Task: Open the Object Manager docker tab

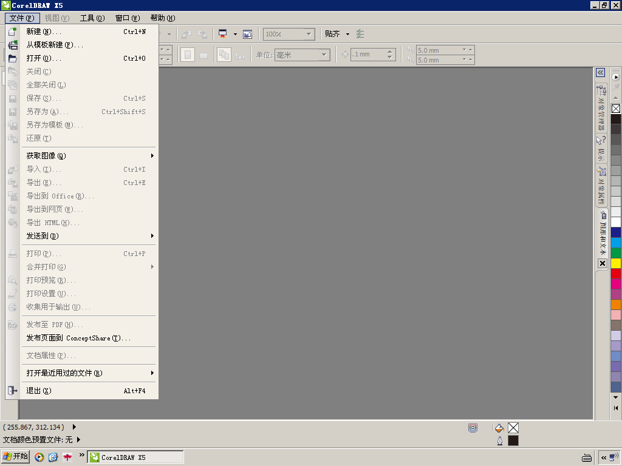Action: pos(601,108)
